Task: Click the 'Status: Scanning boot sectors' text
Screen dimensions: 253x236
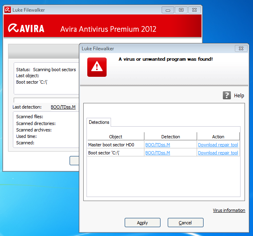Action: click(x=46, y=70)
